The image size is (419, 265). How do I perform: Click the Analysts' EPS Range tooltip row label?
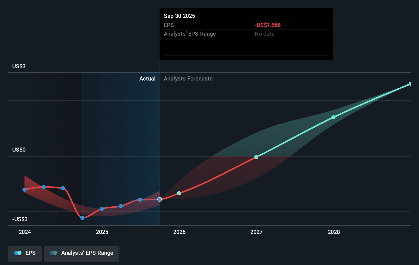pos(190,34)
